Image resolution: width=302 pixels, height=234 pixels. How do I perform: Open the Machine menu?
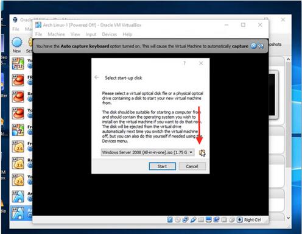click(x=56, y=34)
